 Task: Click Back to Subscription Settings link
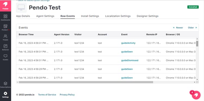33,1
